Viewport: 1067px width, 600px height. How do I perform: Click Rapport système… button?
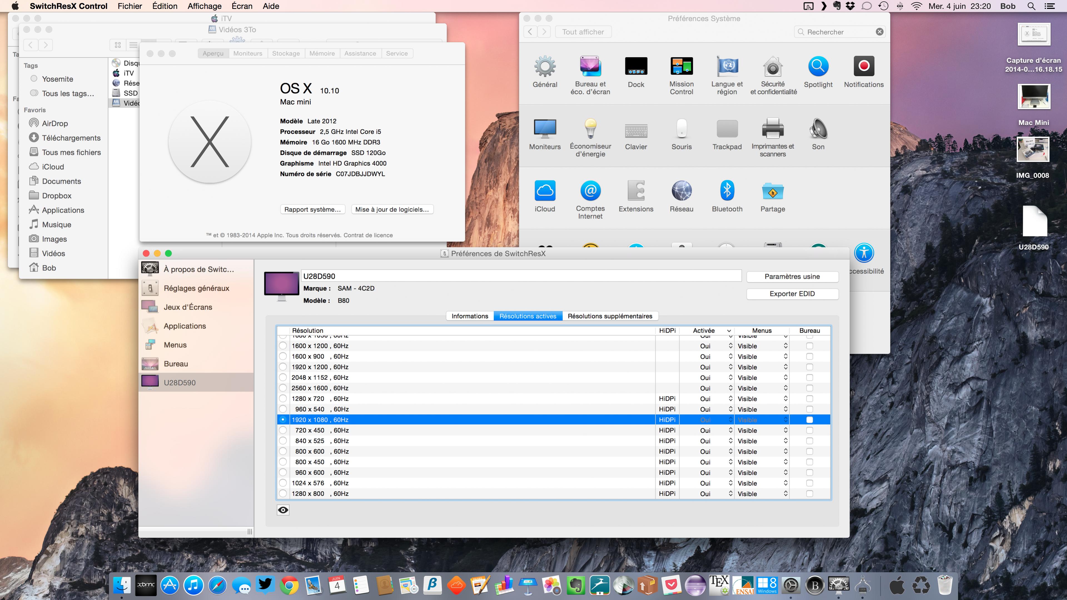click(x=313, y=209)
